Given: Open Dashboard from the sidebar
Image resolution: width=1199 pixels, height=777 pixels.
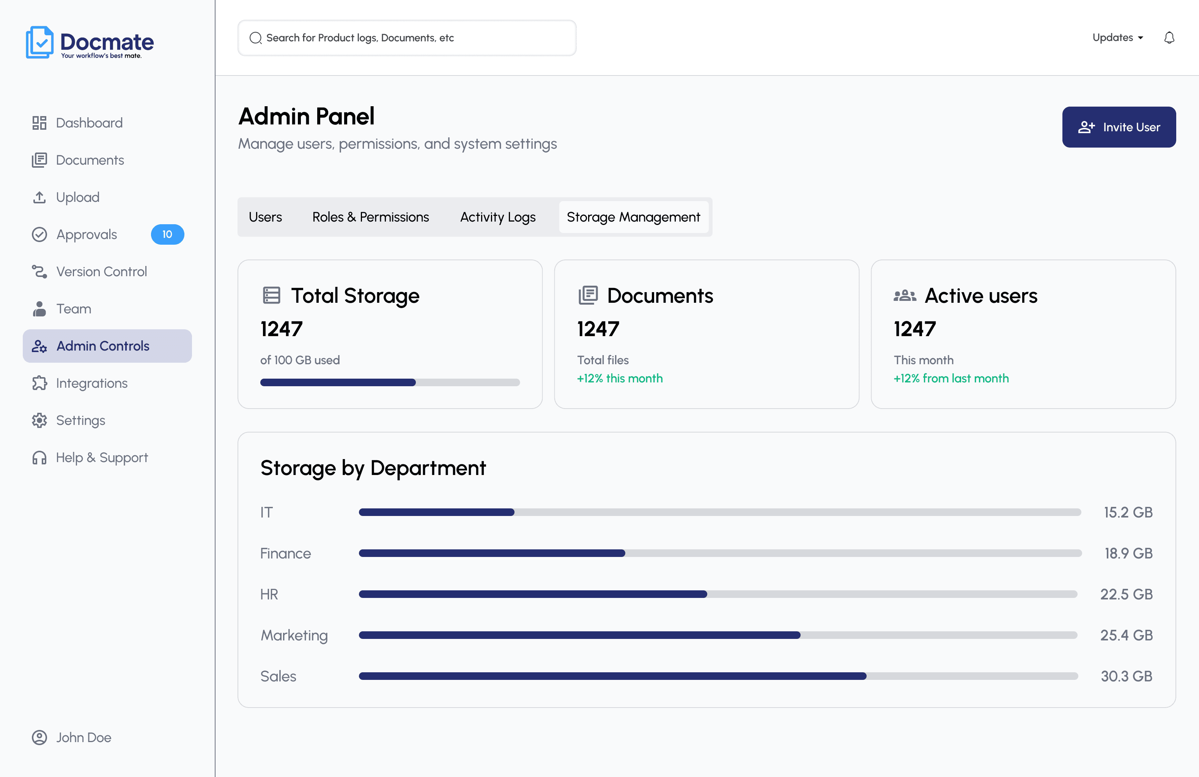Looking at the screenshot, I should tap(107, 123).
